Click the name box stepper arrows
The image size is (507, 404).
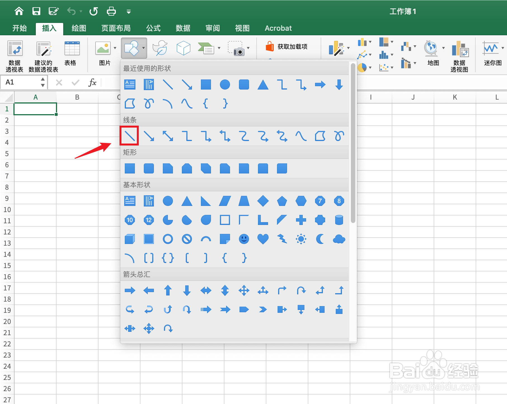(43, 82)
